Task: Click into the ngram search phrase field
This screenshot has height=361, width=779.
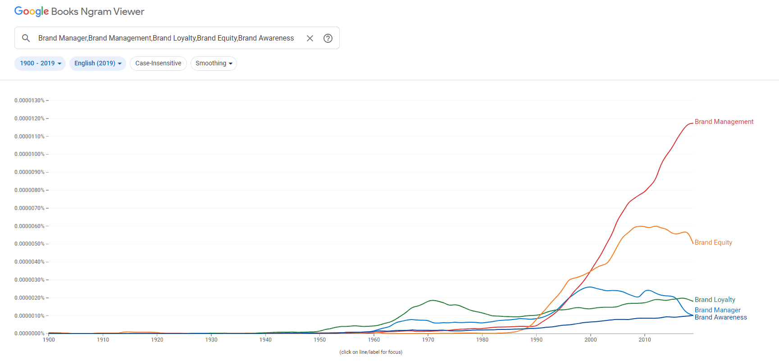Action: pyautogui.click(x=166, y=38)
